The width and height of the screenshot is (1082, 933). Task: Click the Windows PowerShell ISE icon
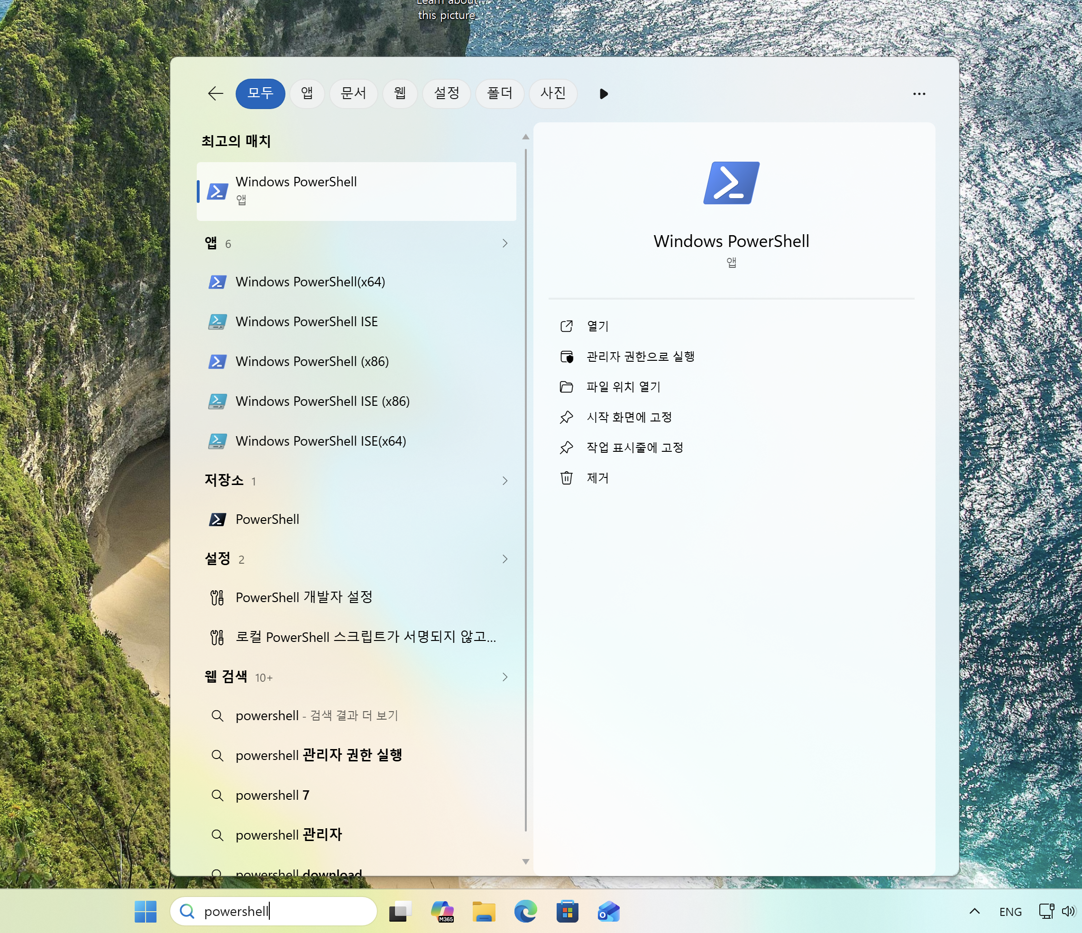pos(217,321)
